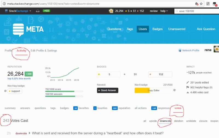
Task: Open the favorites sub-tab
Action: point(81,108)
